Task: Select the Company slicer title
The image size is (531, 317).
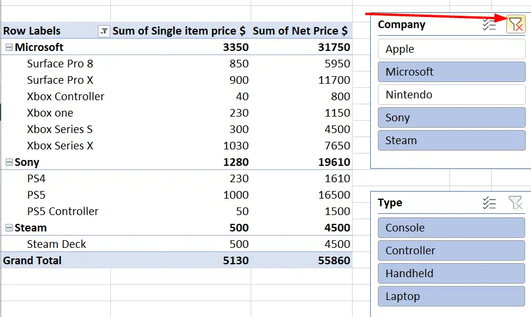Action: pos(402,25)
